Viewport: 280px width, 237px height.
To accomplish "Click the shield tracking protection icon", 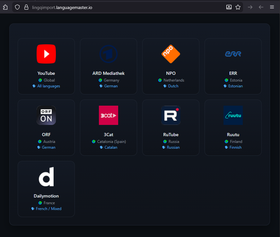I will coord(18,7).
